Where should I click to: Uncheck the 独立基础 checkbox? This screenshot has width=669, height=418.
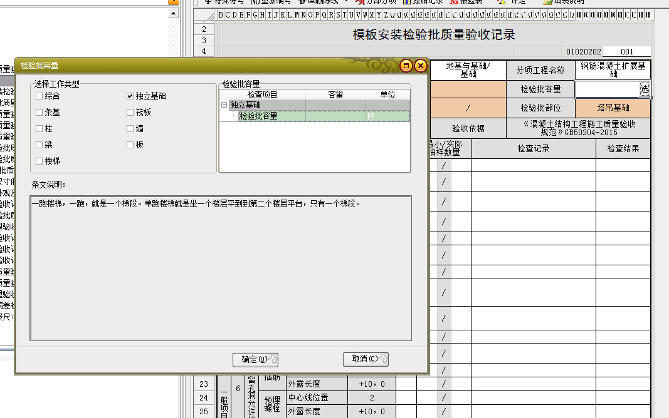(130, 96)
